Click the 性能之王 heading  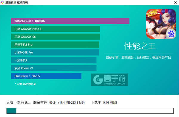click(x=140, y=46)
